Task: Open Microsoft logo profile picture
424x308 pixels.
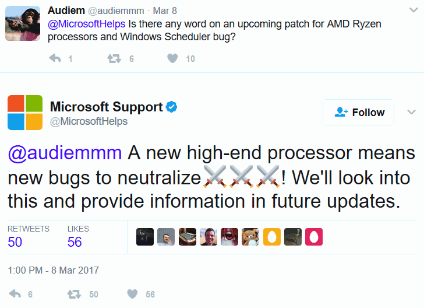Action: (25, 113)
